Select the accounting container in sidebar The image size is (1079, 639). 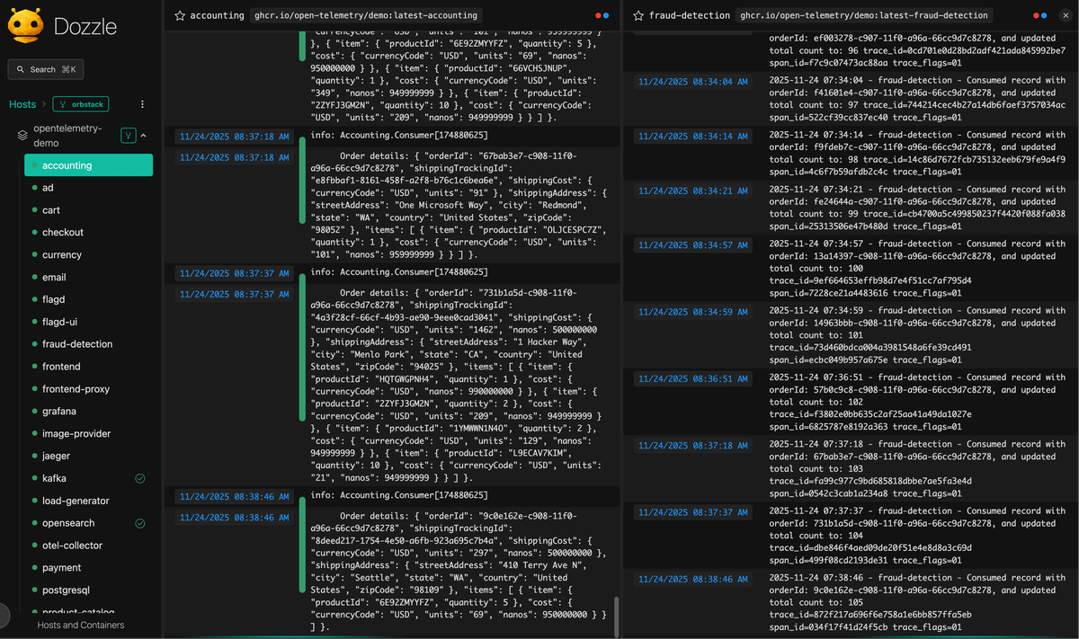click(88, 165)
